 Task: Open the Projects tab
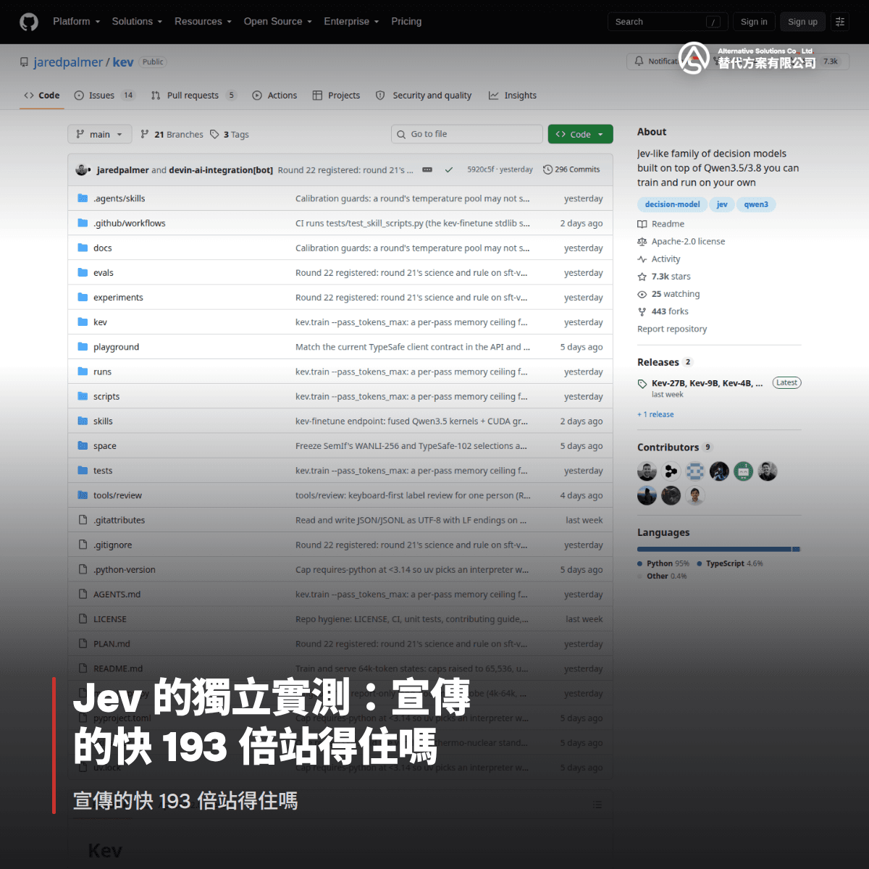pos(336,96)
